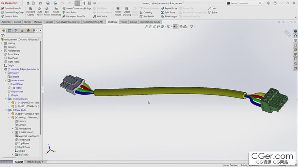298x167 pixels.
Task: Choose the Standard Cables tool
Action: pyautogui.click(x=30, y=11)
